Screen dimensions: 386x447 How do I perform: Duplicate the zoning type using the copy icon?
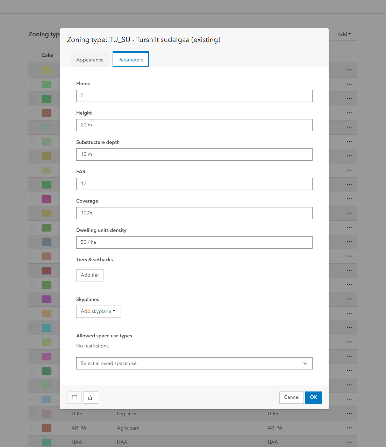tap(91, 397)
